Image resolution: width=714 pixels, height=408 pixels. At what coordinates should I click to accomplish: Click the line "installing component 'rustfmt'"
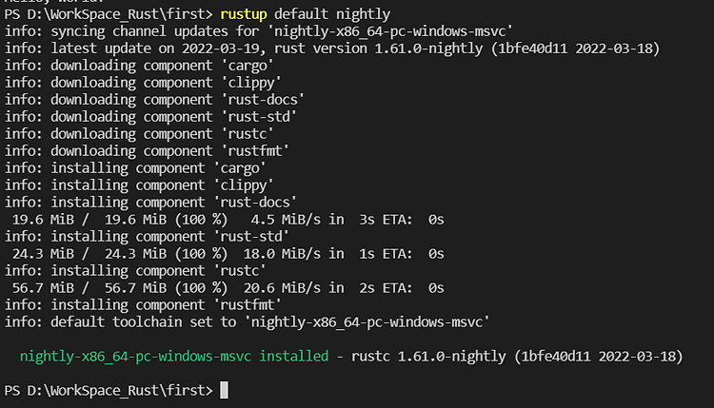pos(143,305)
